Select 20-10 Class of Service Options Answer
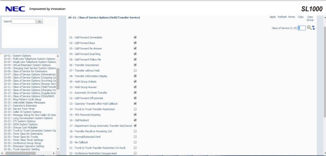Screen dimensions: 326x156 pos(30,84)
